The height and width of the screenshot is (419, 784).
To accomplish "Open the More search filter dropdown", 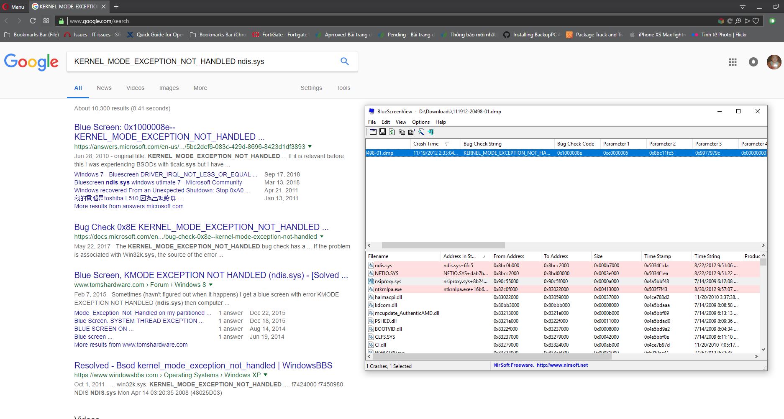I will point(200,88).
